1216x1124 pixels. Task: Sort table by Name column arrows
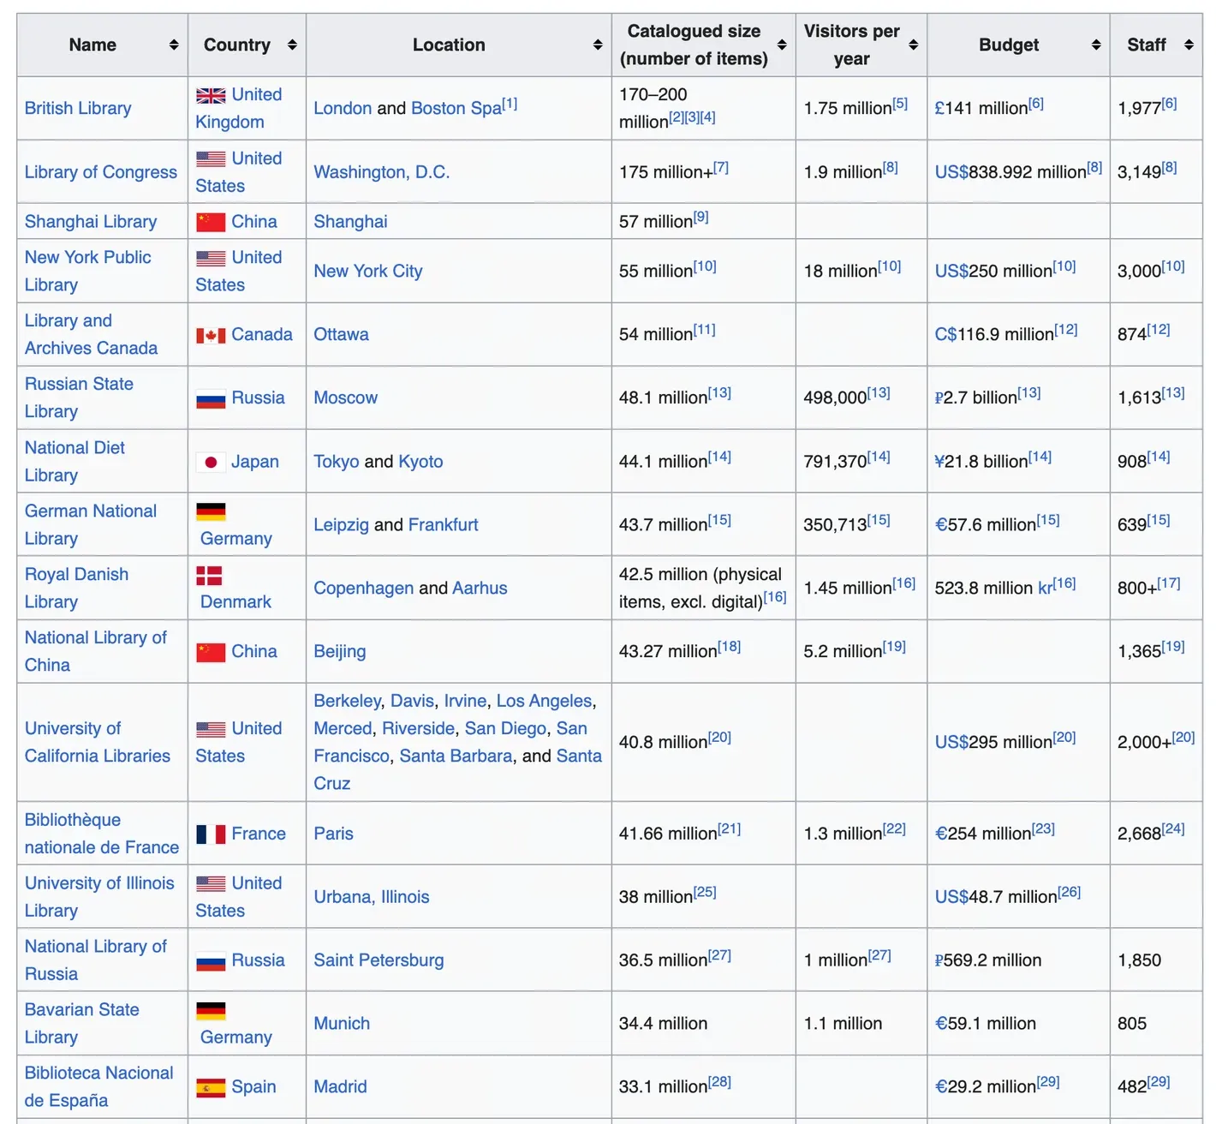174,45
